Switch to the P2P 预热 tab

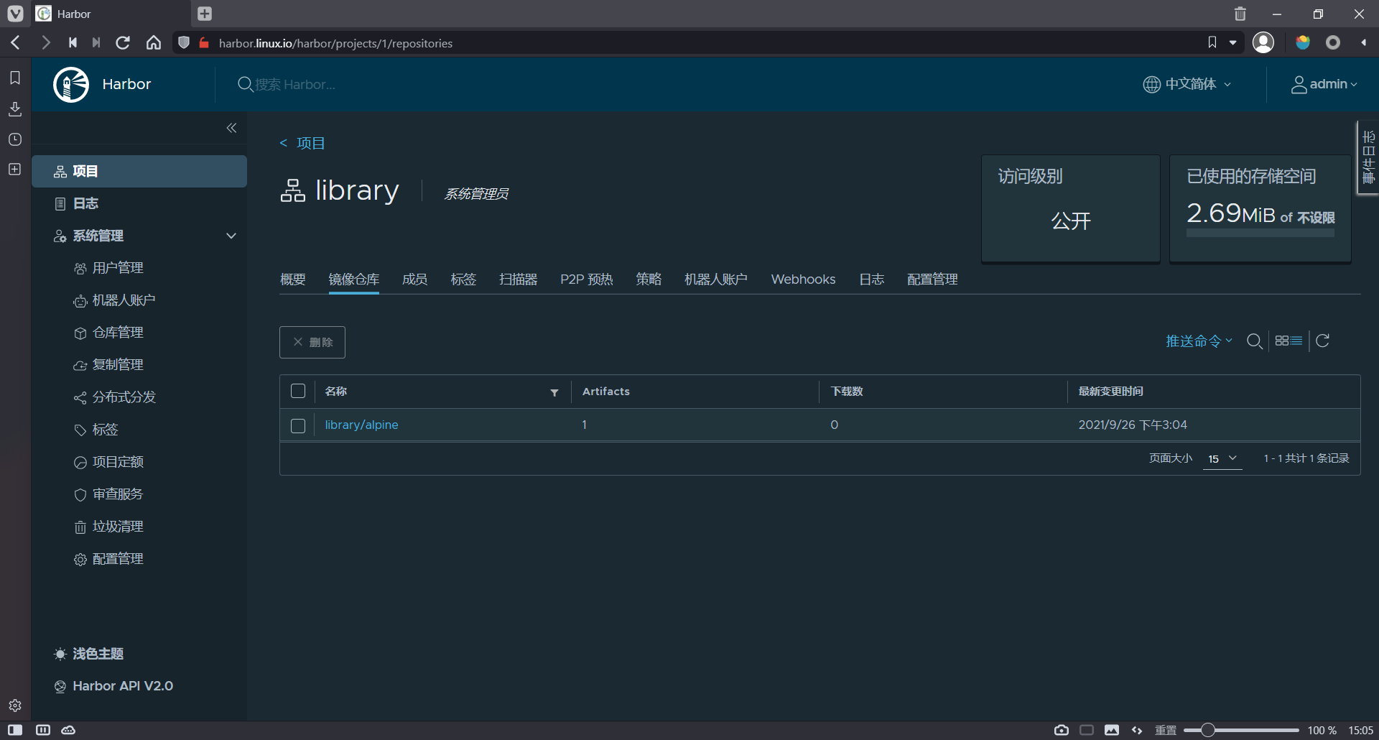[587, 279]
